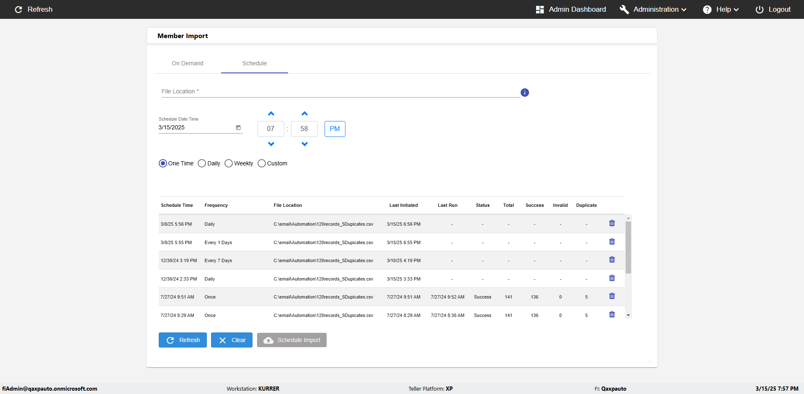Expand the Help dropdown menu

(x=721, y=9)
